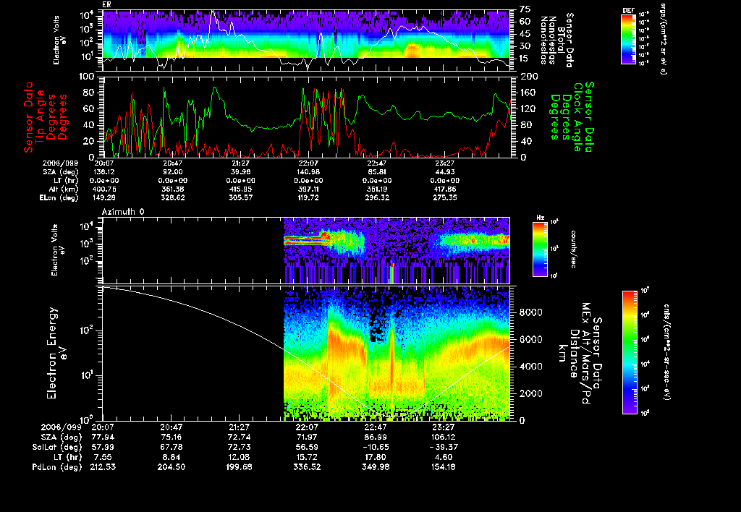Click SZA value 136.12
Image resolution: width=741 pixels, height=512 pixels.
coord(104,172)
